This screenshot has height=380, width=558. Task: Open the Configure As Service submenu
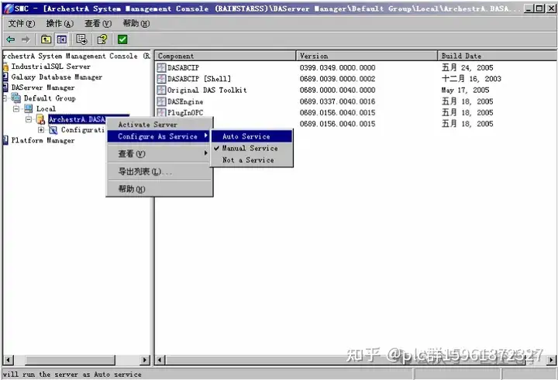(158, 136)
